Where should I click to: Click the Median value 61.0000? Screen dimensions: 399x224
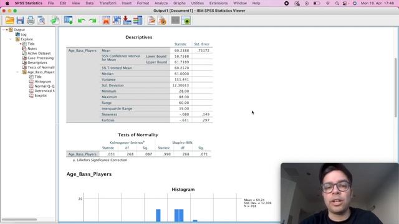click(x=181, y=73)
